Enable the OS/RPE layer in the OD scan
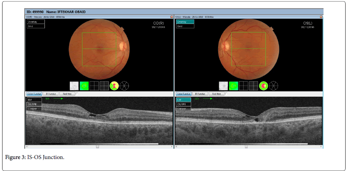 tap(34, 104)
